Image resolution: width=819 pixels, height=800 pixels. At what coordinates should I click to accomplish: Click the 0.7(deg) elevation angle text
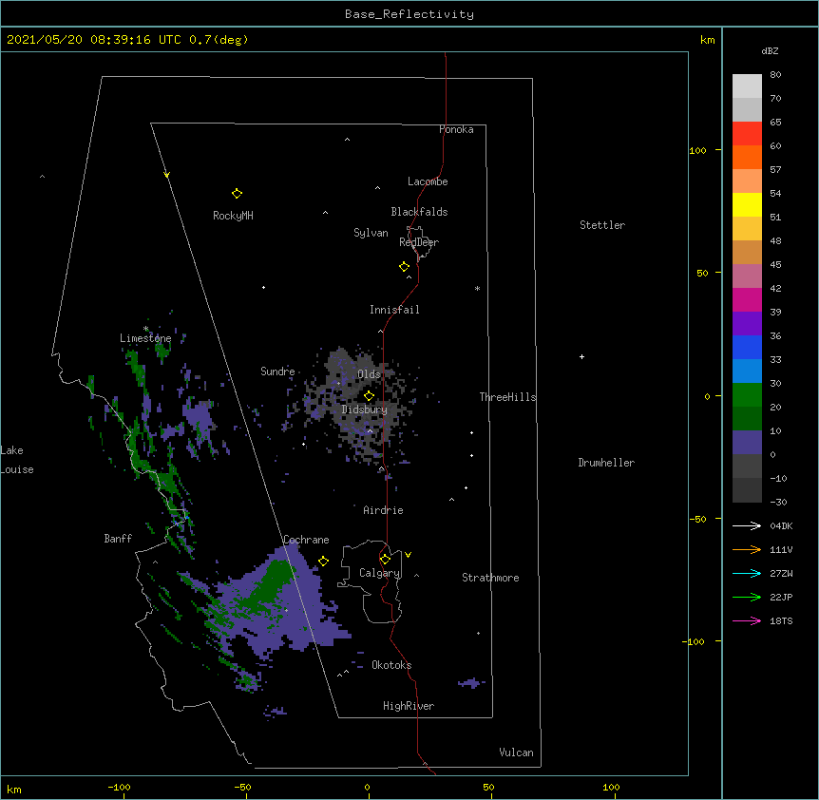click(219, 40)
